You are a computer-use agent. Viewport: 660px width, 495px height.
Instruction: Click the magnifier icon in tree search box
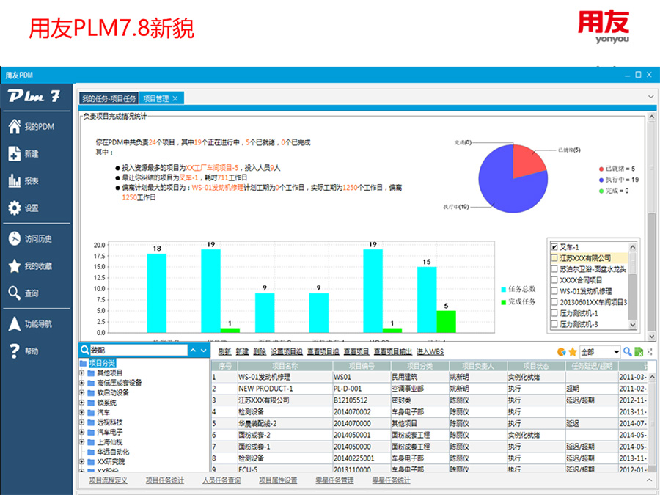84,351
